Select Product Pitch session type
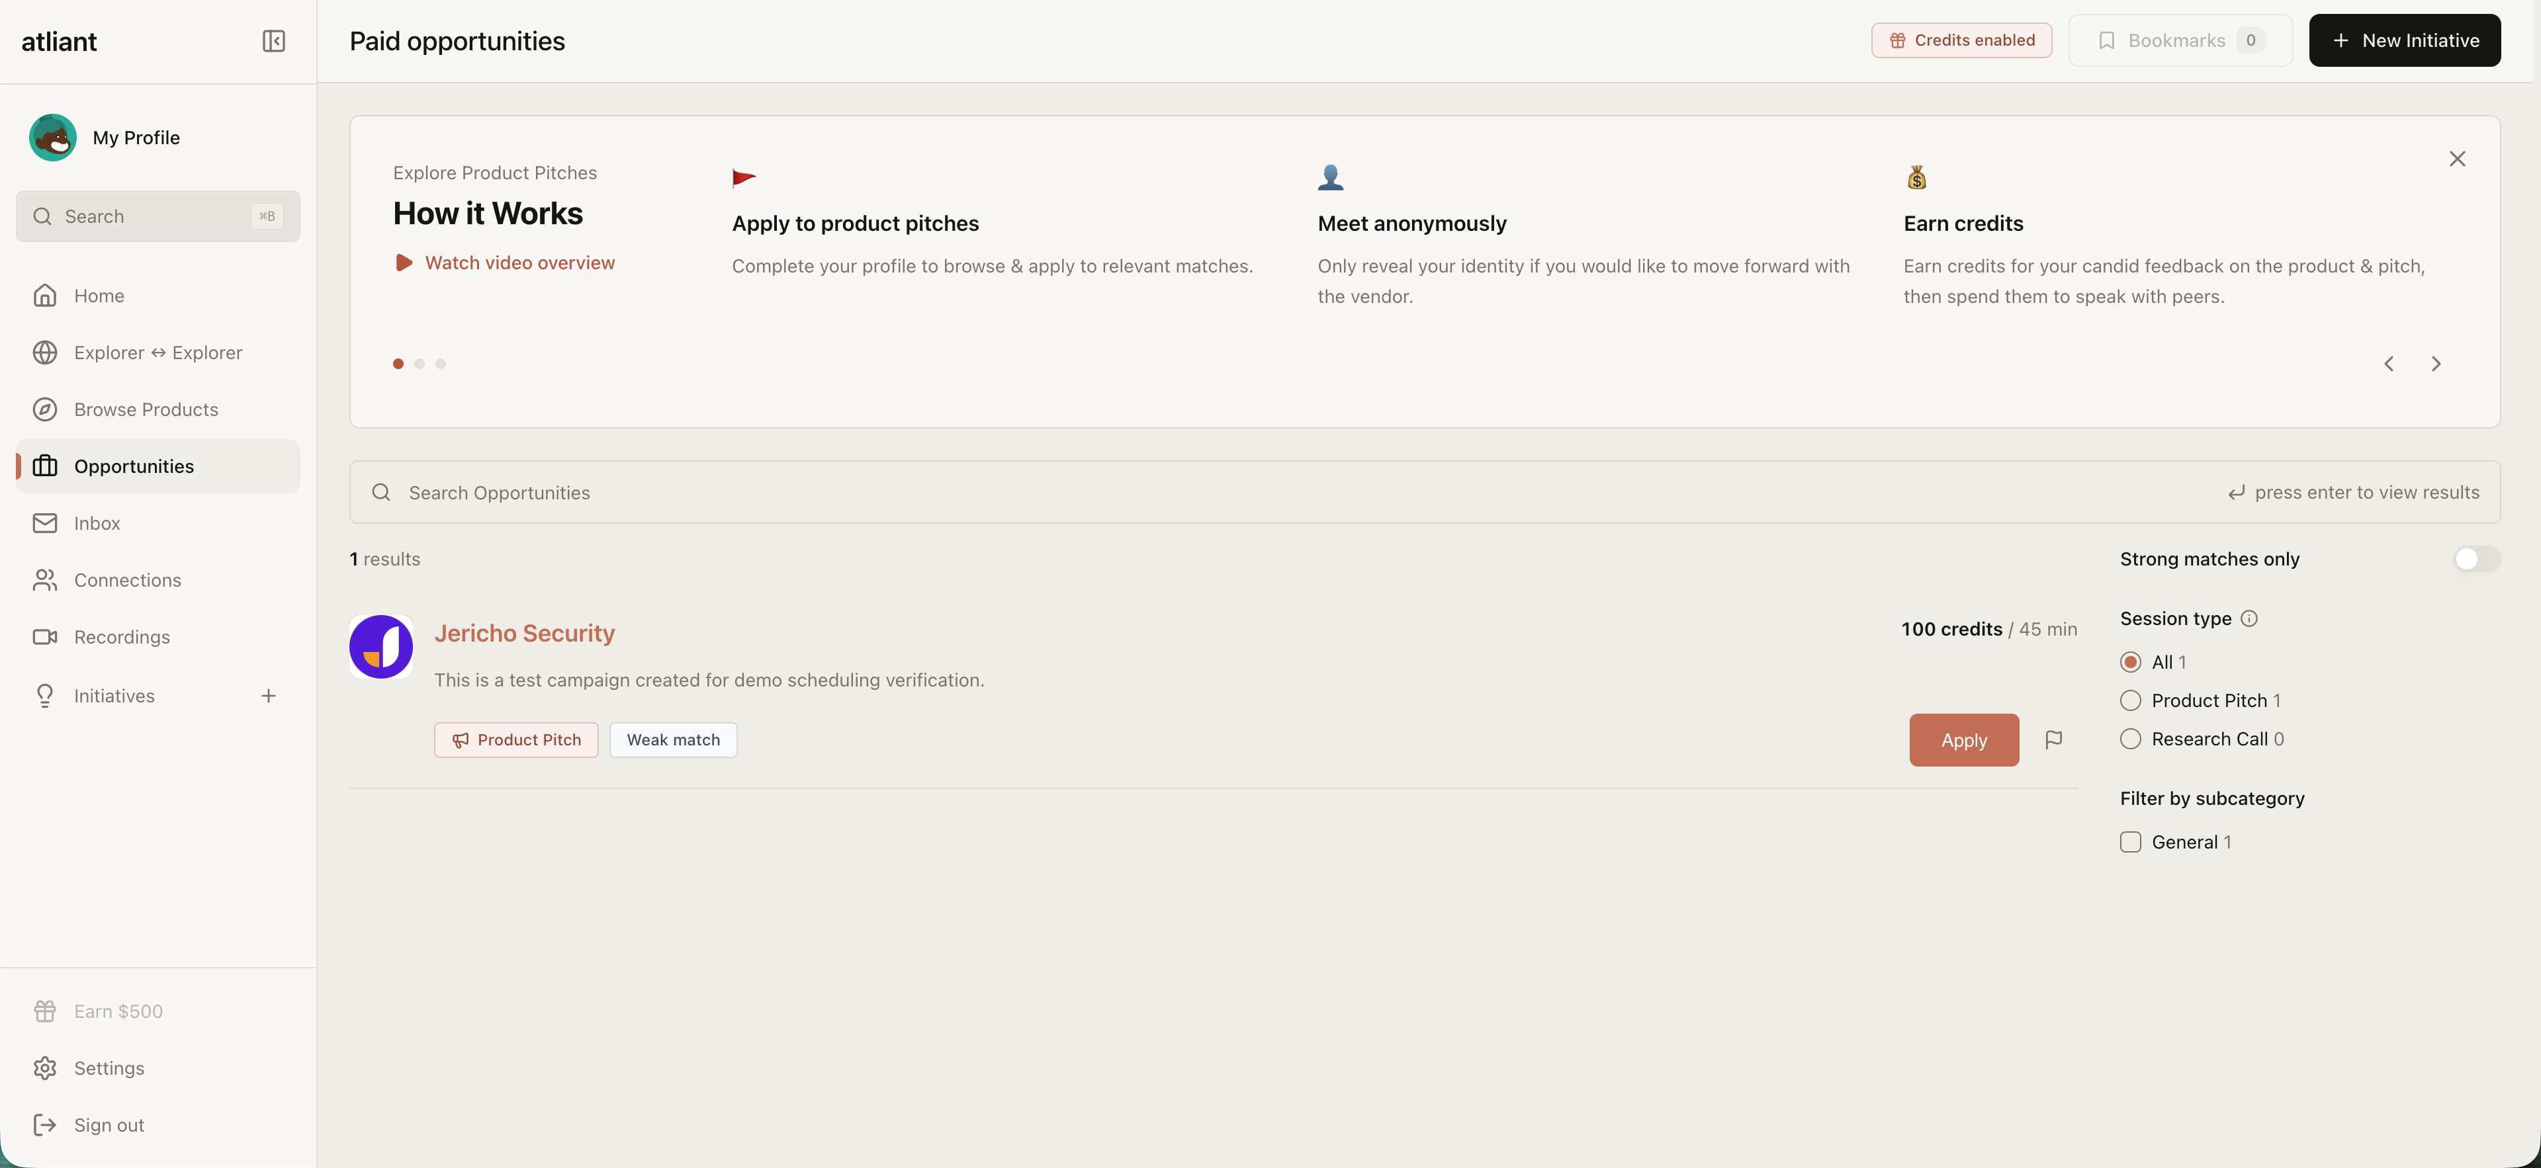The height and width of the screenshot is (1168, 2541). [2129, 700]
